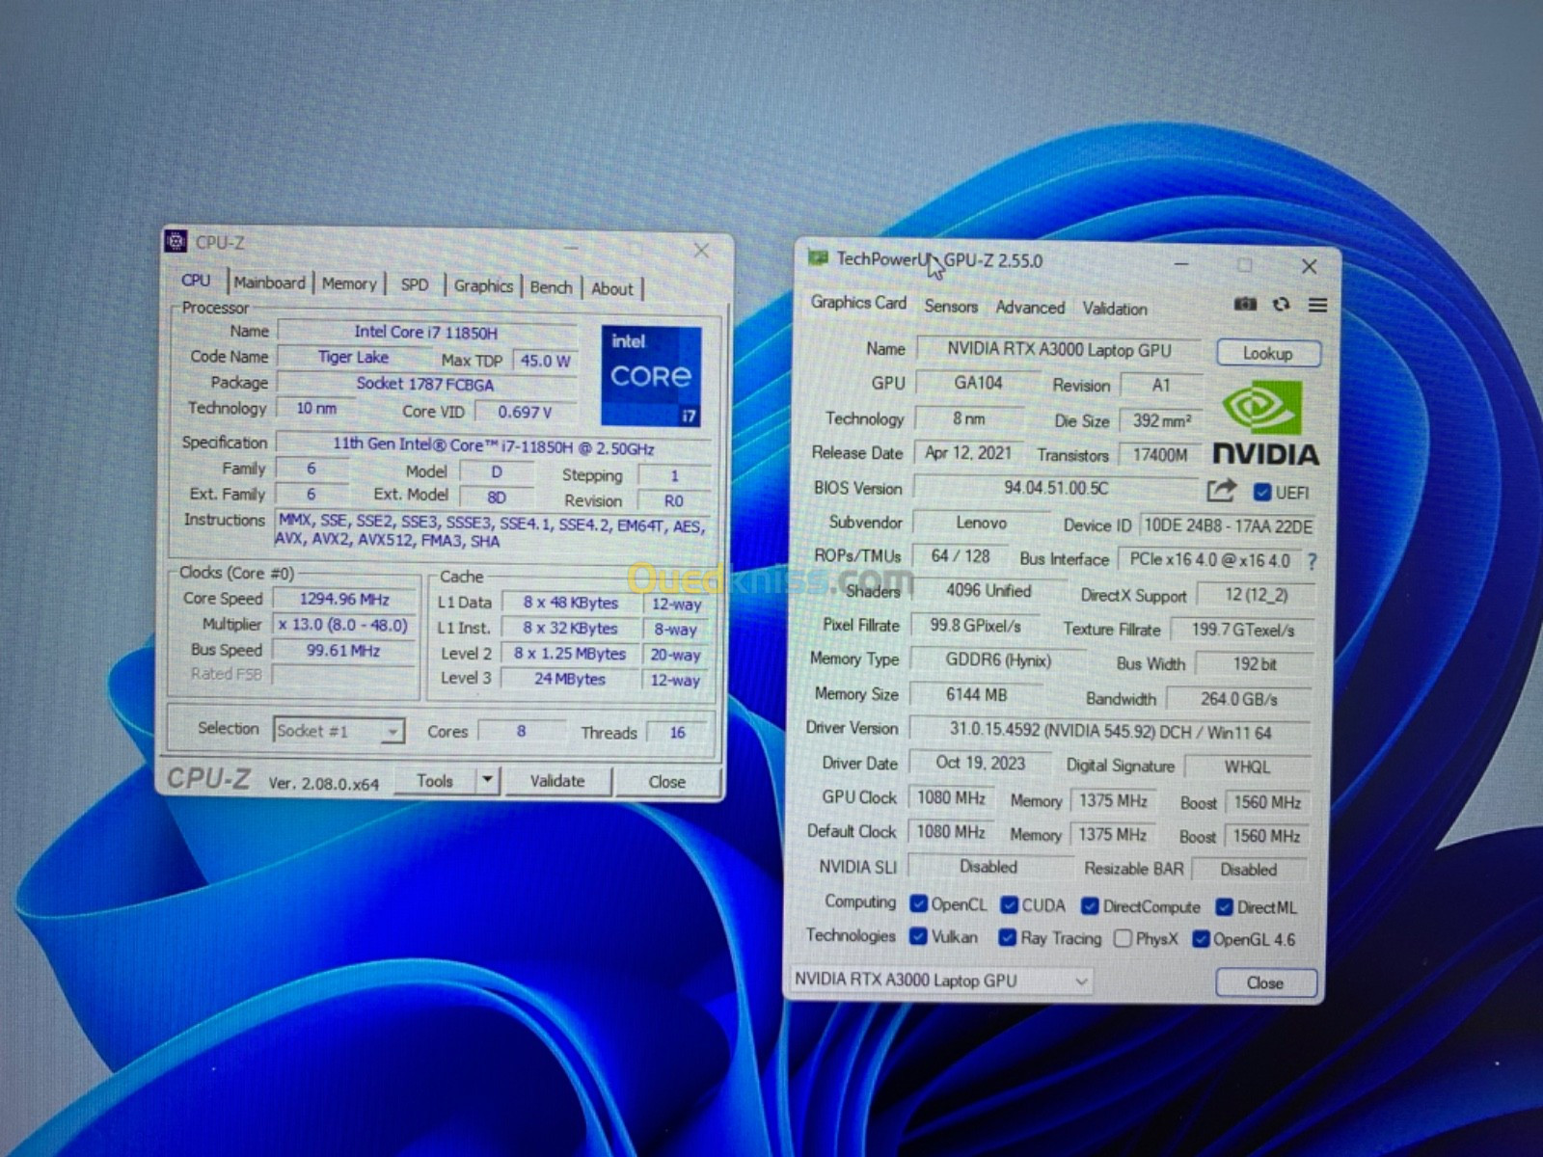This screenshot has height=1157, width=1543.
Task: Switch to the Memory tab
Action: tap(349, 283)
